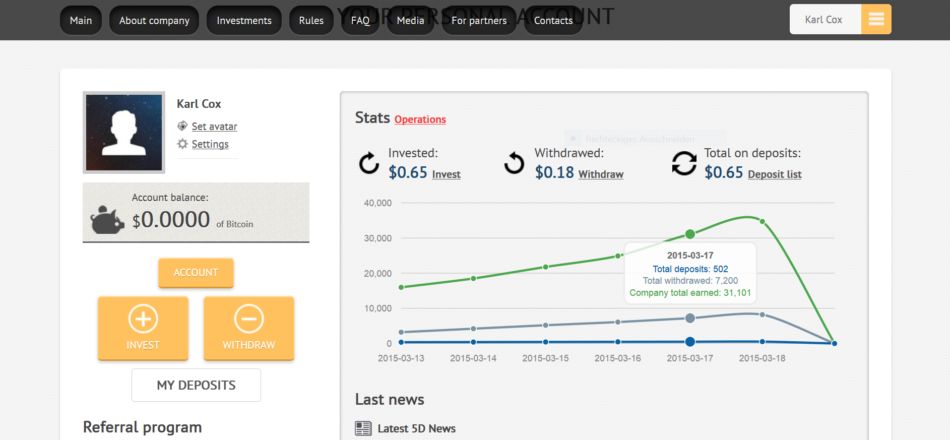950x440 pixels.
Task: Click the WITHDRAW minus button
Action: [x=249, y=328]
